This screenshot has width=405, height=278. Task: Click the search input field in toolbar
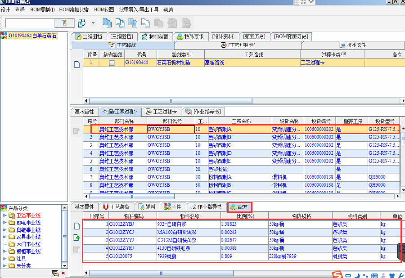(x=30, y=23)
